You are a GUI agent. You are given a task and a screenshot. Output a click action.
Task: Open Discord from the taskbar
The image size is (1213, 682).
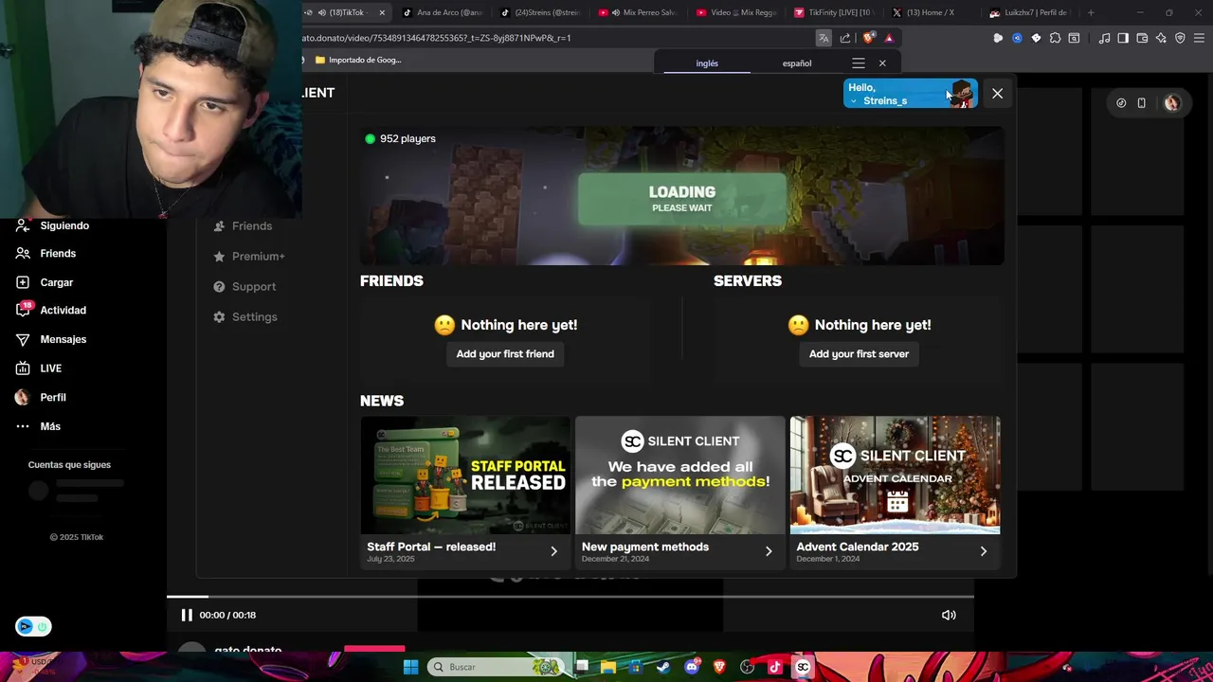point(692,667)
